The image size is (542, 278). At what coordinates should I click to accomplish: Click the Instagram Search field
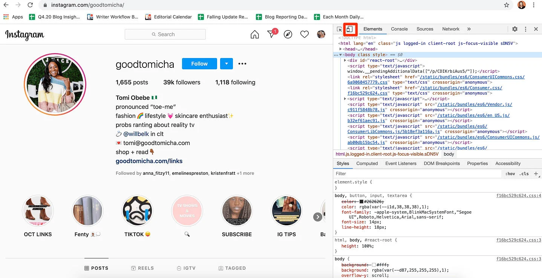pos(165,34)
